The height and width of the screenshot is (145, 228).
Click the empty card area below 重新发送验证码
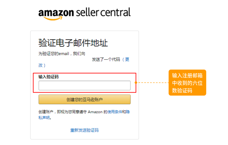tap(84, 136)
